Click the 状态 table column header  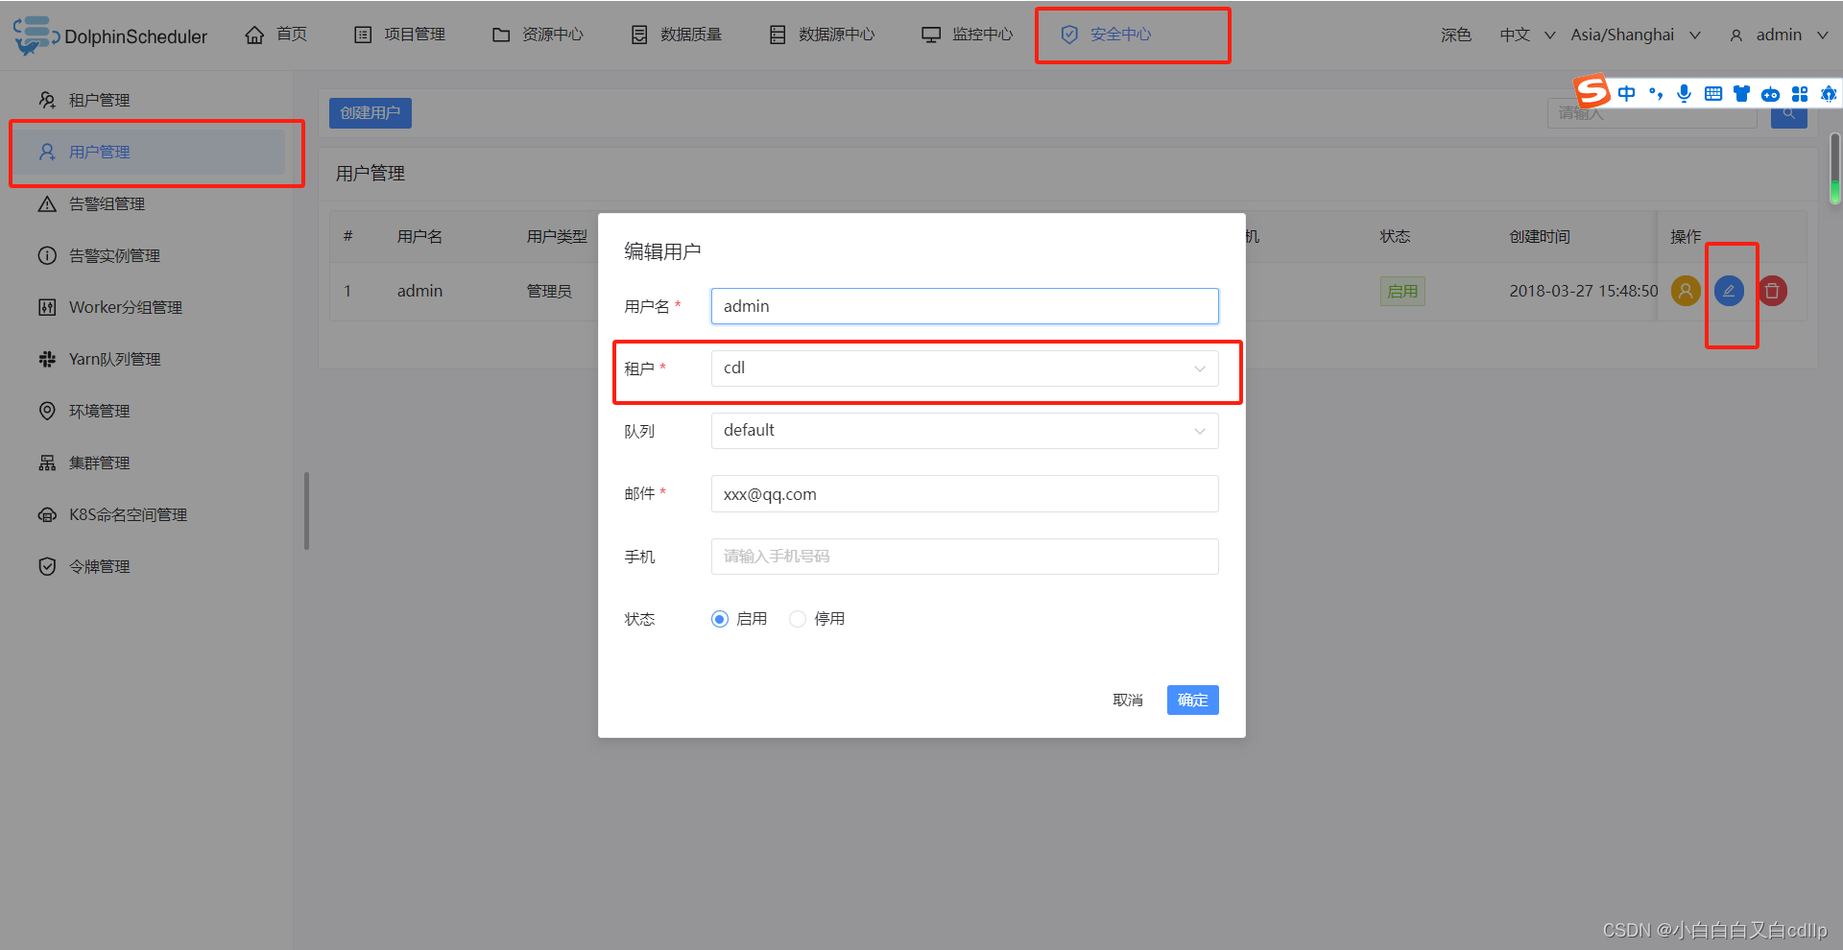(x=1395, y=236)
